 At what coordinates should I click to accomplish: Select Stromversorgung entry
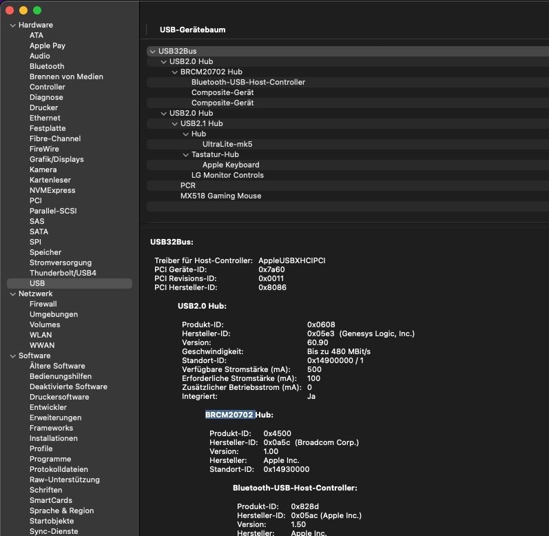coord(61,262)
